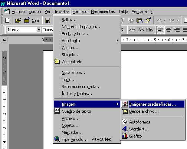Click the Autoformas shapes icon

coord(125,122)
